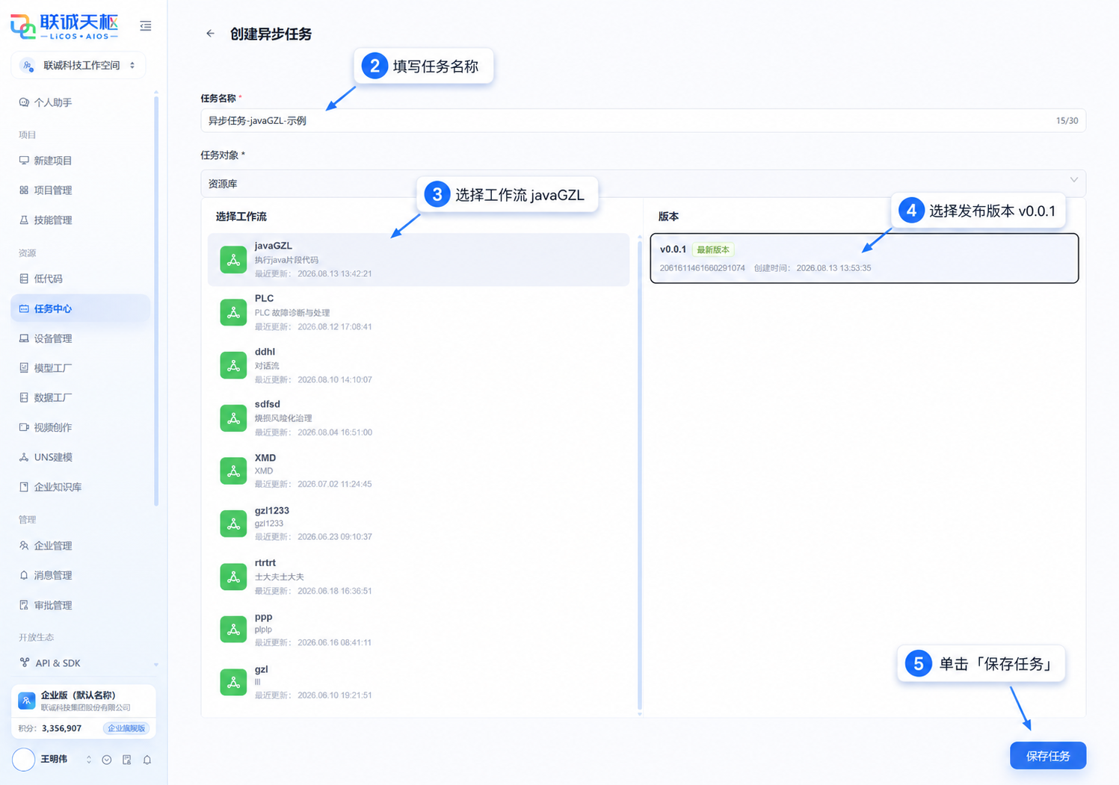Click the 选择工作流 heading
1119x785 pixels.
(x=241, y=217)
